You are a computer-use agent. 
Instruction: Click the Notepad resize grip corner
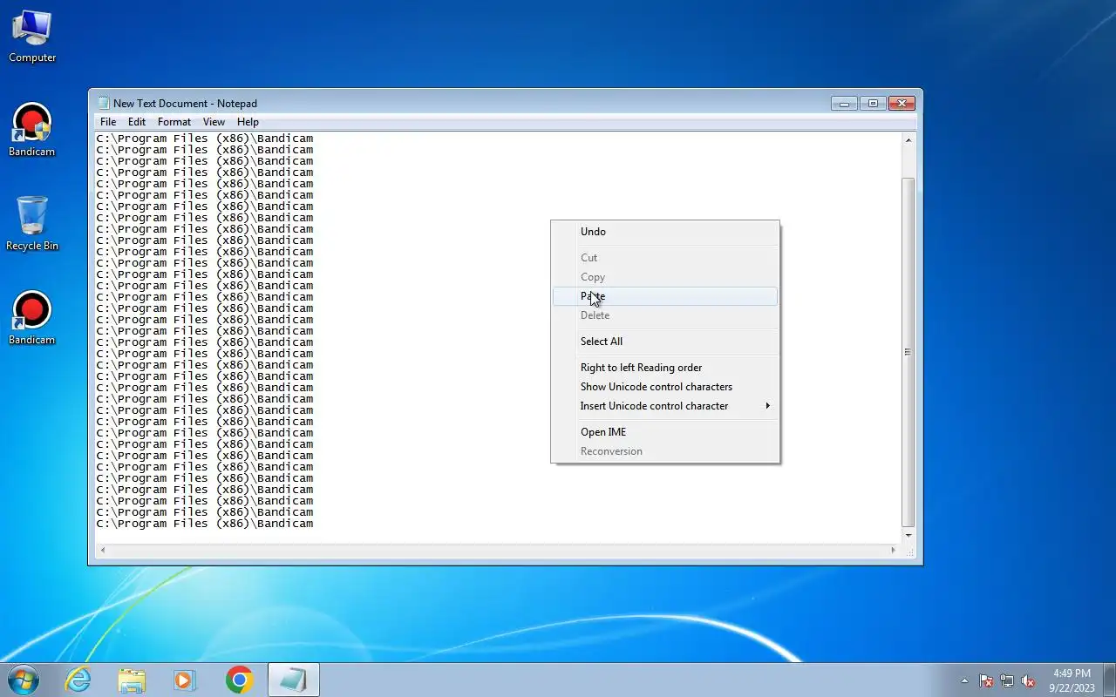tap(909, 551)
